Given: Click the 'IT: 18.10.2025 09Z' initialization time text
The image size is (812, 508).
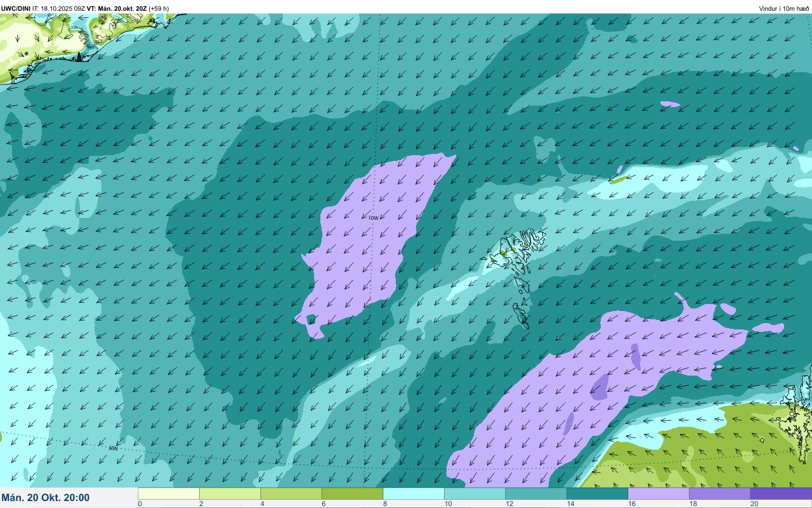Looking at the screenshot, I should pos(60,8).
